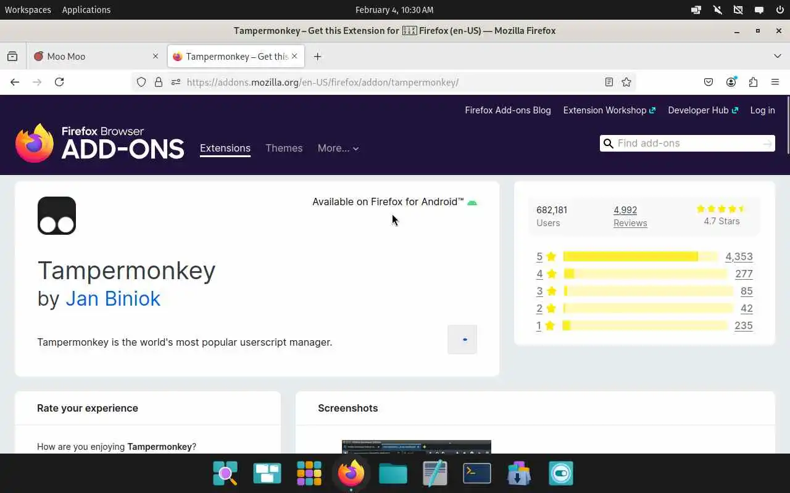
Task: Open author Jan Biniok's profile
Action: point(113,298)
